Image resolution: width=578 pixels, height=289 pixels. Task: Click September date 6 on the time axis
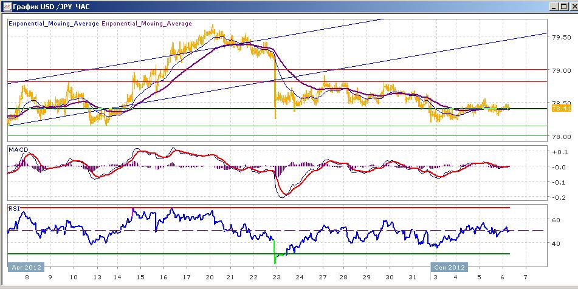tap(503, 277)
